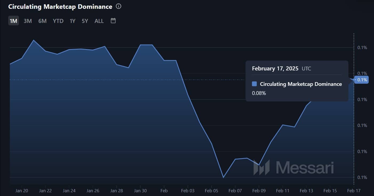
Task: Click the tooltip value '0.08%'
Action: click(x=259, y=93)
